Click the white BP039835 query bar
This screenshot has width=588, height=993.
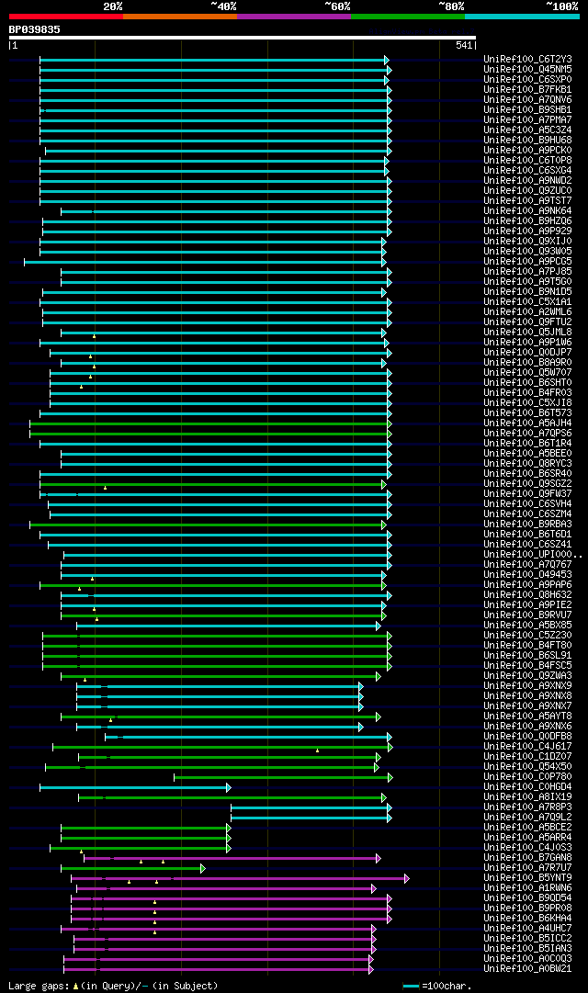click(242, 38)
